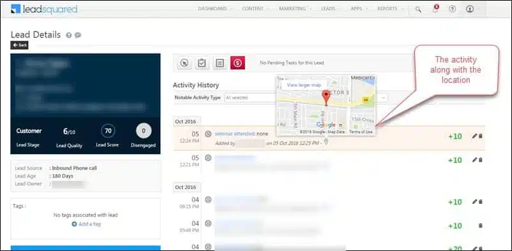Click the red dollar opportunity icon
Screen dimensions: 512x251
(237, 63)
